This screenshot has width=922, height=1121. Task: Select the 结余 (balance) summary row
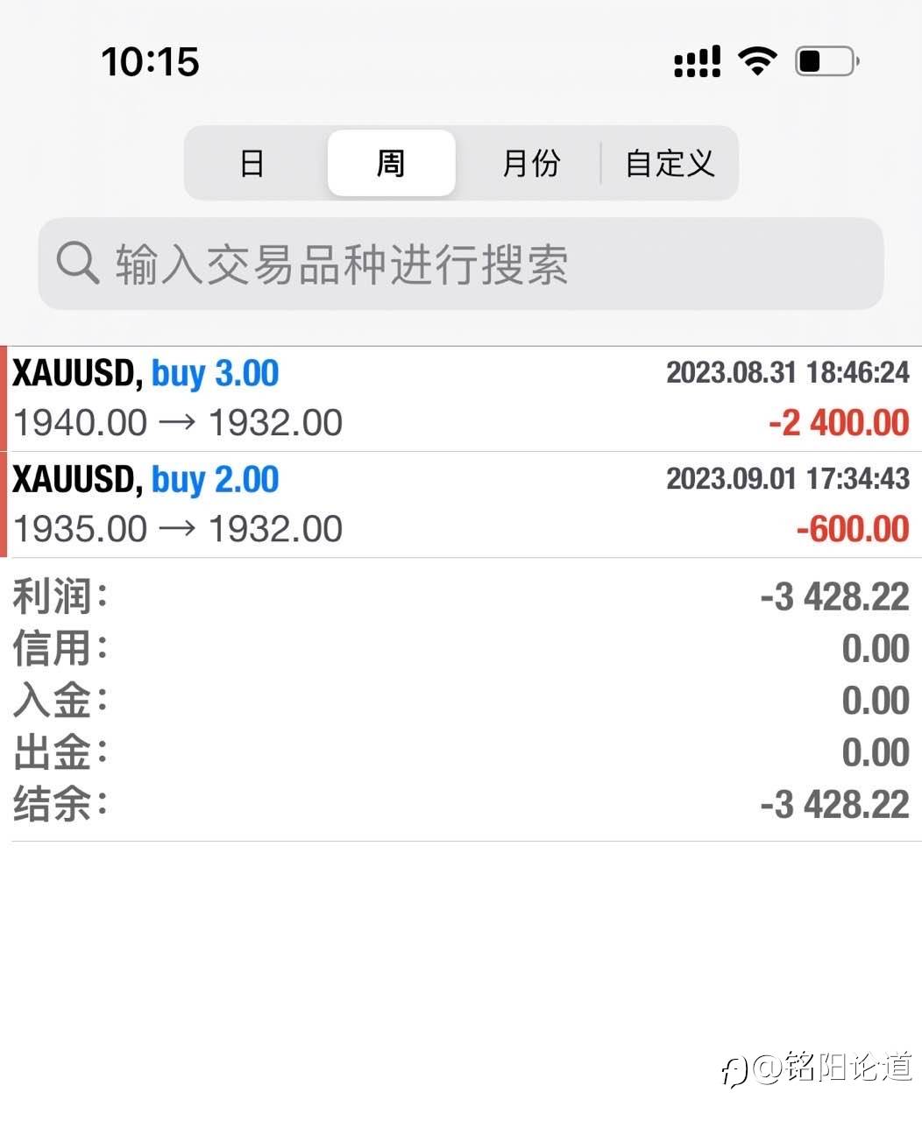461,804
